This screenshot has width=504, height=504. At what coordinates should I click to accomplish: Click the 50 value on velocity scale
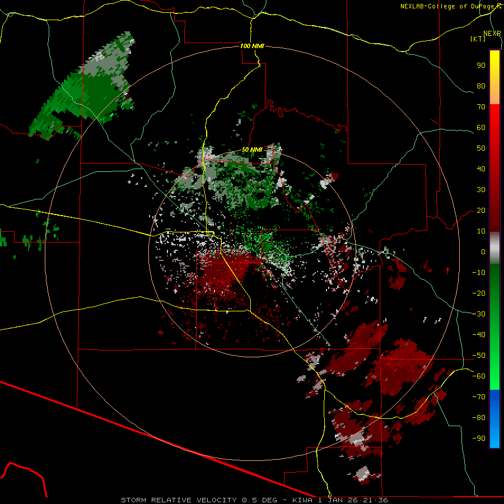click(x=481, y=148)
